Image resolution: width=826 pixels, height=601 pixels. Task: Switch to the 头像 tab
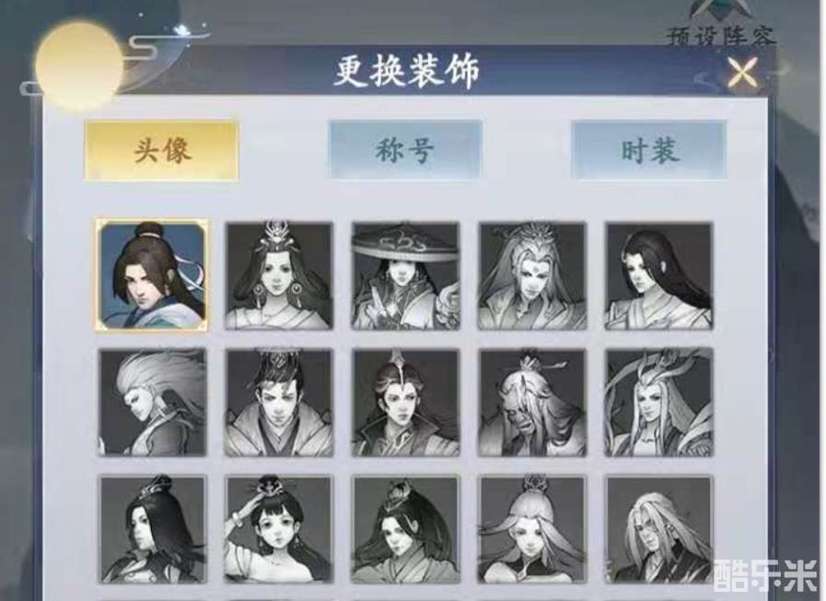pyautogui.click(x=162, y=151)
